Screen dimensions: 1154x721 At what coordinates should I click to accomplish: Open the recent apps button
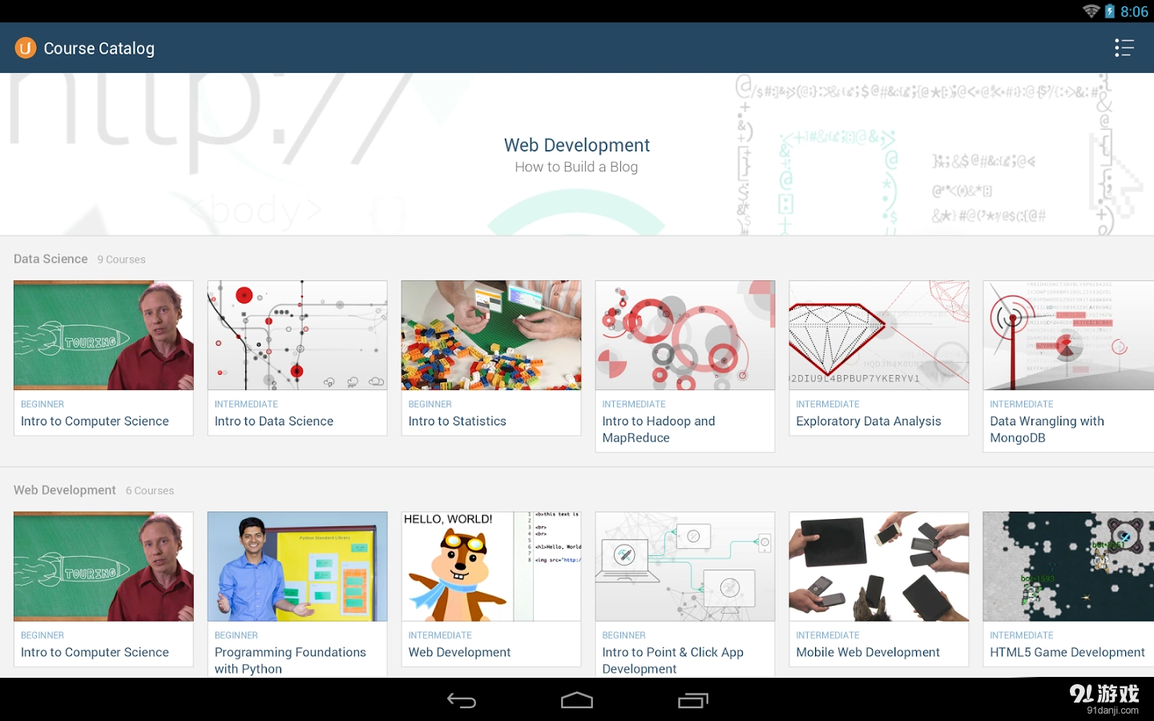pyautogui.click(x=692, y=701)
